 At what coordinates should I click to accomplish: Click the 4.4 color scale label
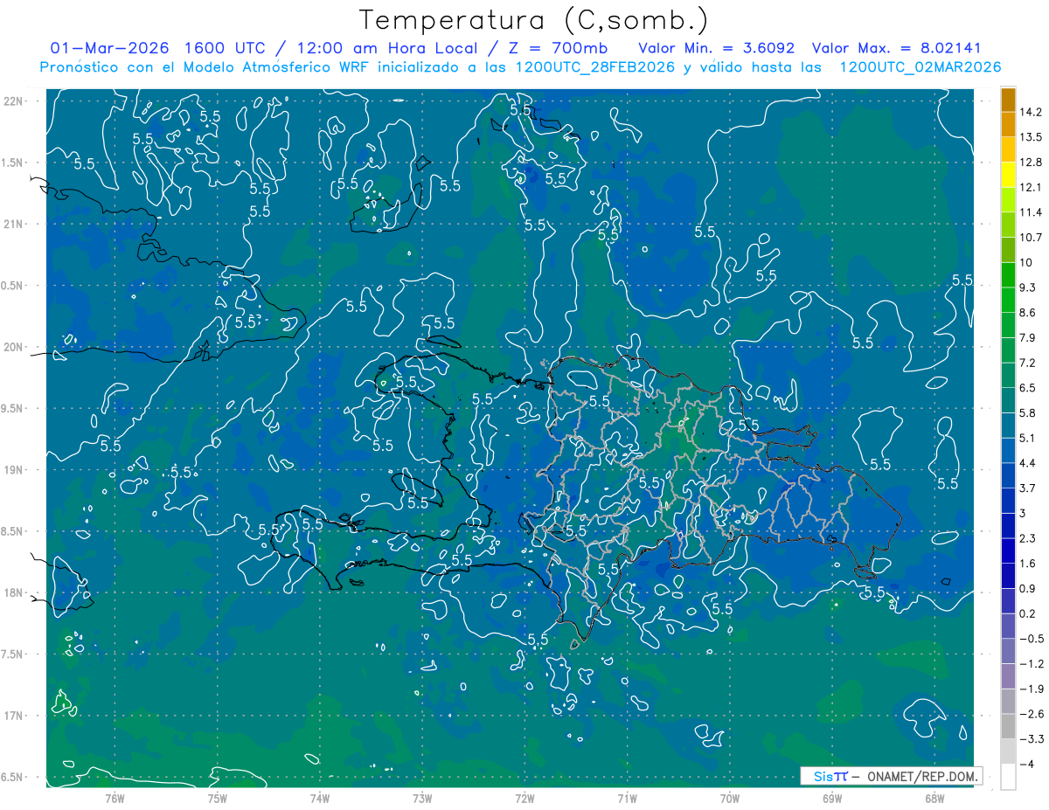1028,463
